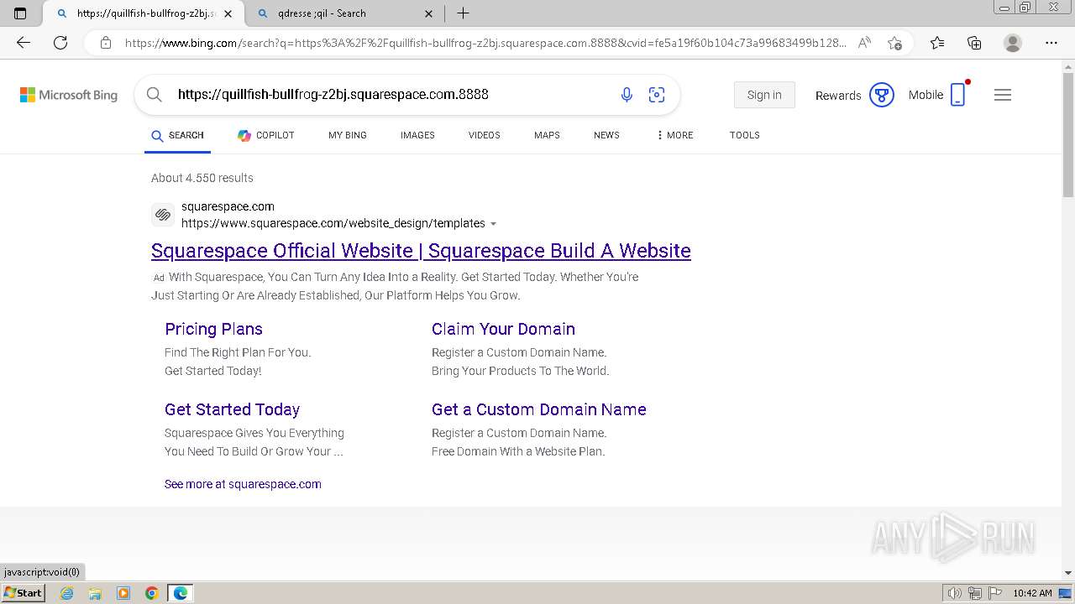1075x604 pixels.
Task: Switch to the COPILOT tab
Action: coord(266,135)
